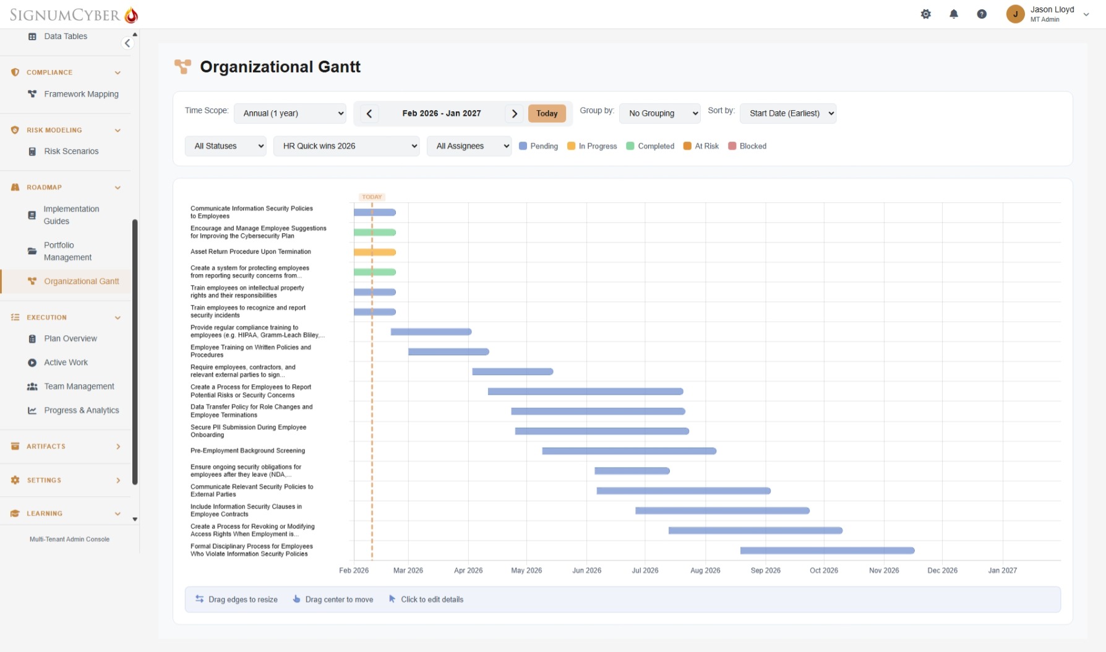Screen dimensions: 1106x652
Task: Open the Team Management people icon
Action: coord(32,386)
